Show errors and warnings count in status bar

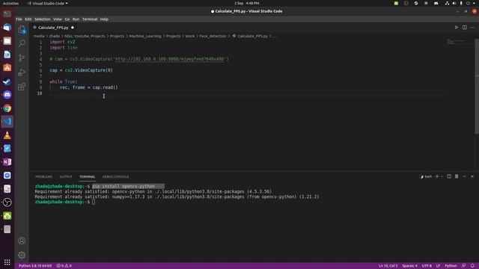(64, 266)
